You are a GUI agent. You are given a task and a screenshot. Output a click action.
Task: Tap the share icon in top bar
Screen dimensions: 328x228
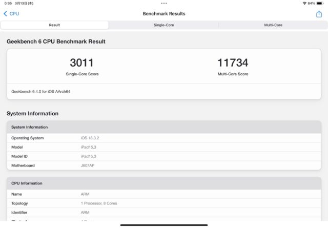(319, 14)
